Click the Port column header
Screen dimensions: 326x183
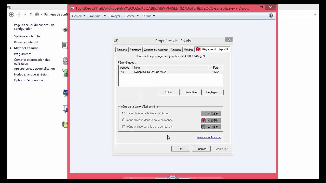215,68
